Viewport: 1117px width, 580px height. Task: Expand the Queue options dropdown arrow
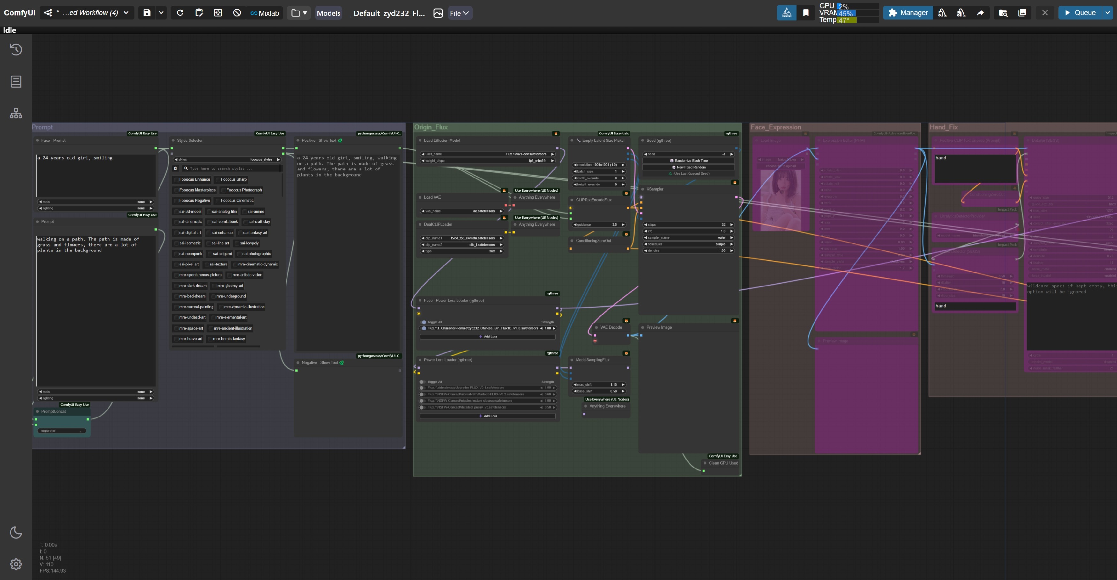1107,12
